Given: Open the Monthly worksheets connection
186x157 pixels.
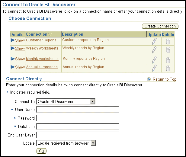Looking at the screenshot, I should click(42, 59).
